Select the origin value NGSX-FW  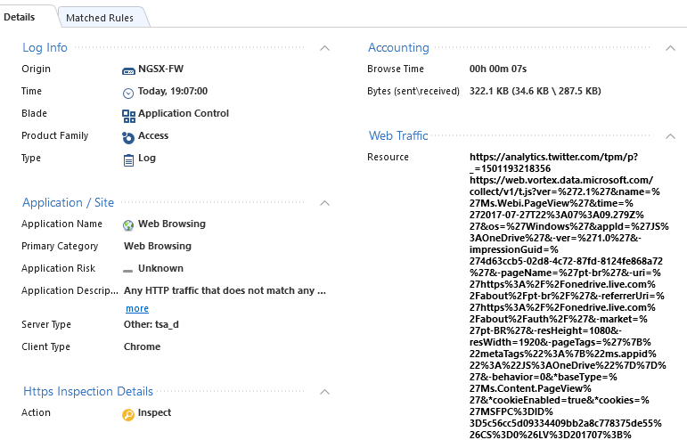pos(160,69)
